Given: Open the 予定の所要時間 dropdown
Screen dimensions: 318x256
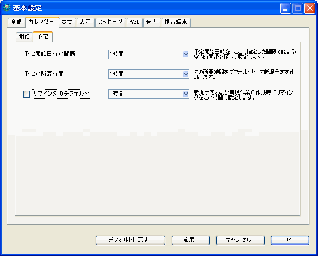Looking at the screenshot, I should coord(186,74).
